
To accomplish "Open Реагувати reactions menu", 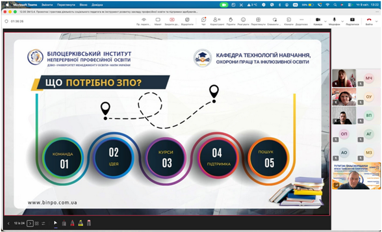I will [243, 20].
